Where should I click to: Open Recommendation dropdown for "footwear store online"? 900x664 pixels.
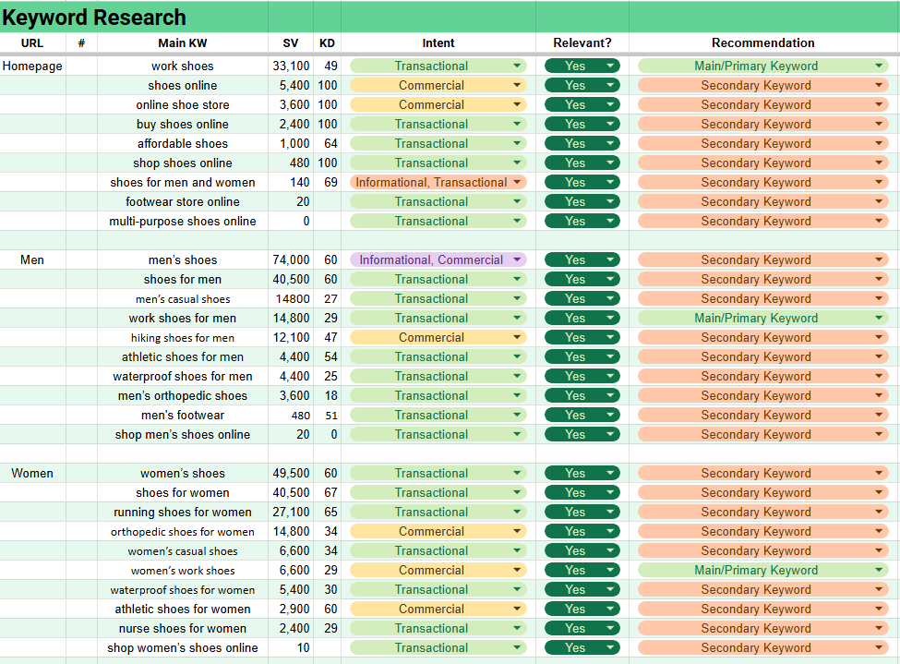pyautogui.click(x=879, y=201)
